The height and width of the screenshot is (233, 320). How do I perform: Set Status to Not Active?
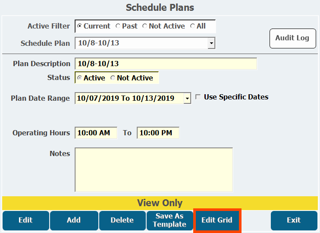113,78
